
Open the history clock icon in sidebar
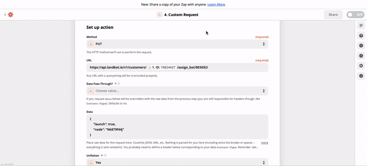[x=361, y=55]
